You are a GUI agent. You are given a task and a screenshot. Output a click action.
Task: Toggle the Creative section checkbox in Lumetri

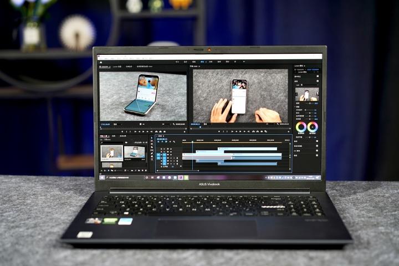tap(318, 81)
